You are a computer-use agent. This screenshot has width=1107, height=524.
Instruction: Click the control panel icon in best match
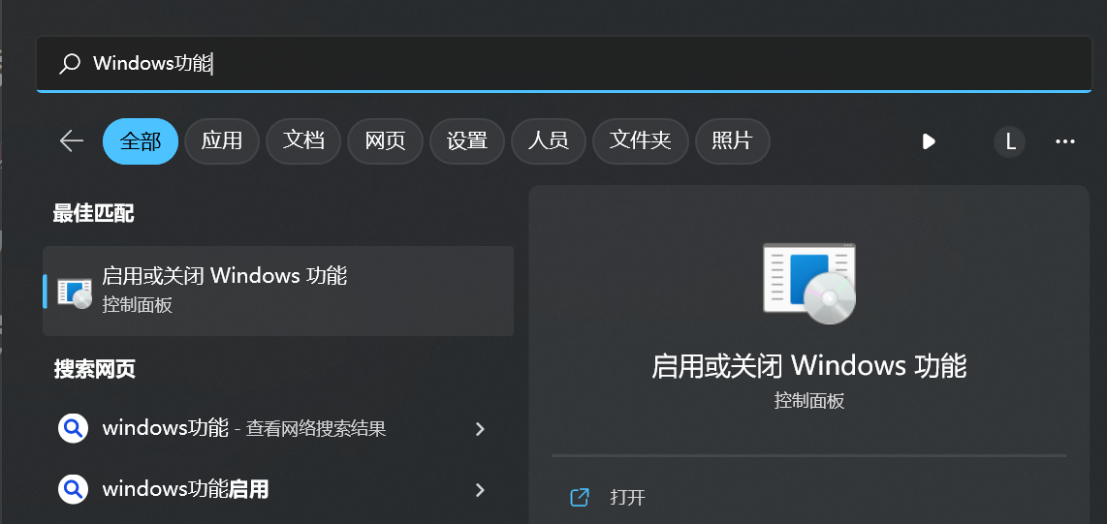click(x=75, y=292)
